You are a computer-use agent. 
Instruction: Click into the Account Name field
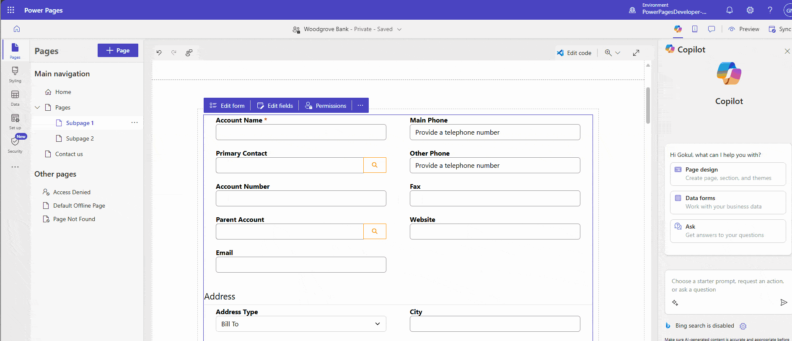[x=301, y=132]
